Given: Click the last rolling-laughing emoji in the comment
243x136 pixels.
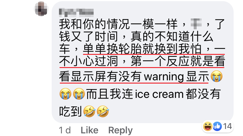Looking at the screenshot, I should [103, 111].
